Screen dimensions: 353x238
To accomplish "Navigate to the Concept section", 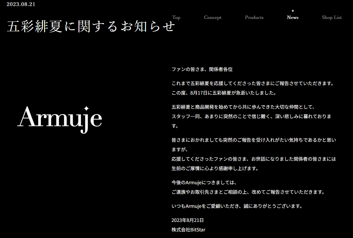I will pyautogui.click(x=212, y=18).
